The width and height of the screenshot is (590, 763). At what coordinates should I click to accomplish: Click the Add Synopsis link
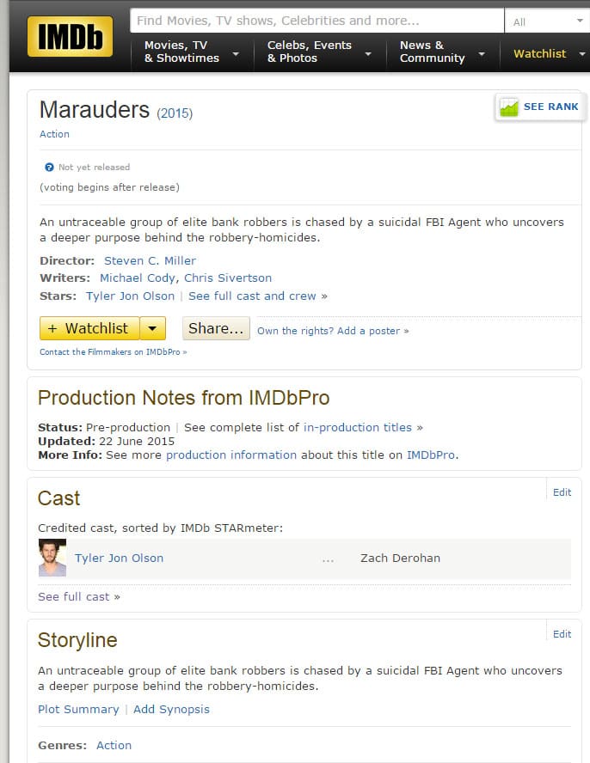point(171,710)
